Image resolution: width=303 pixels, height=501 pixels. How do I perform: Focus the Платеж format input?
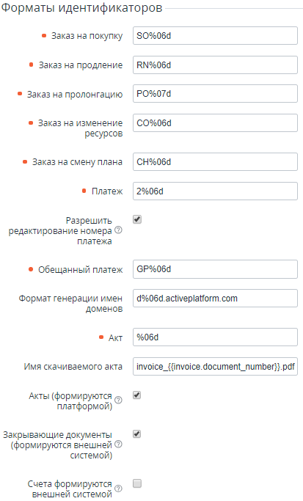tap(215, 191)
